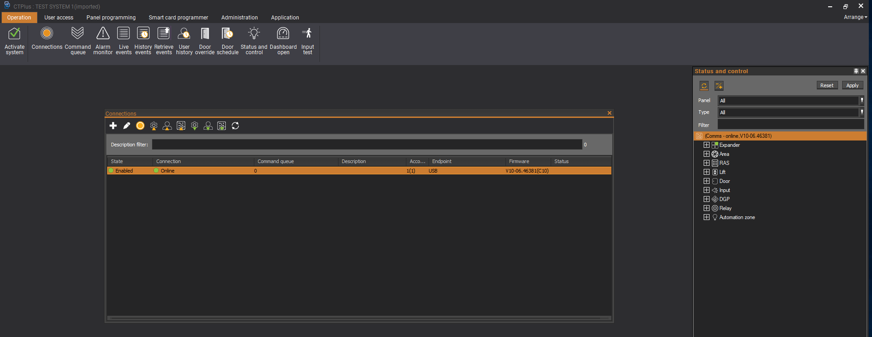Open History events
This screenshot has height=337, width=872.
[x=143, y=41]
